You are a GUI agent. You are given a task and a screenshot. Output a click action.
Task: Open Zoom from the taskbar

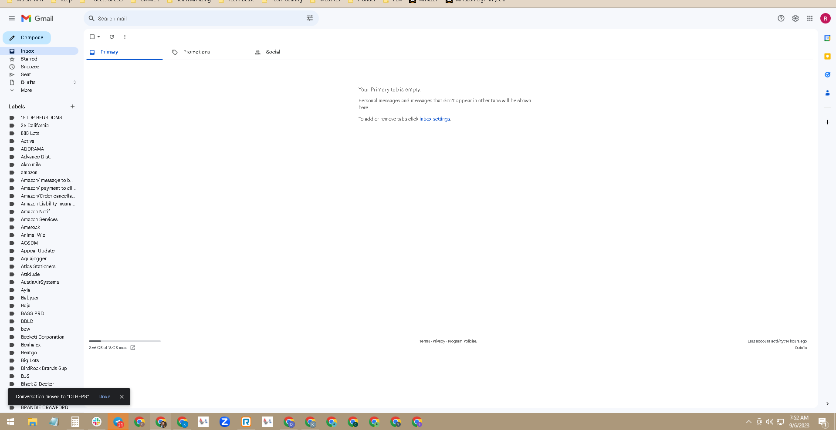click(225, 422)
